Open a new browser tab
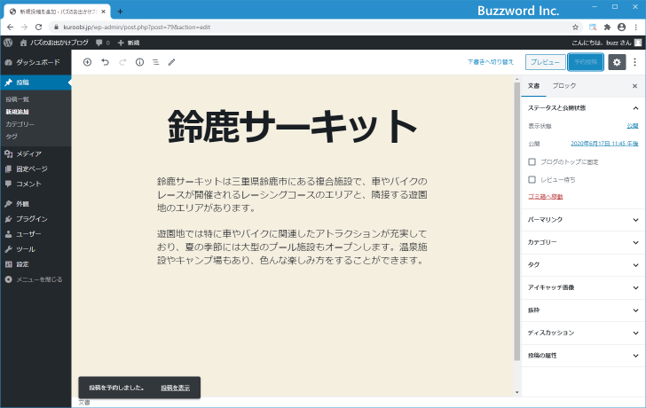 click(x=120, y=12)
